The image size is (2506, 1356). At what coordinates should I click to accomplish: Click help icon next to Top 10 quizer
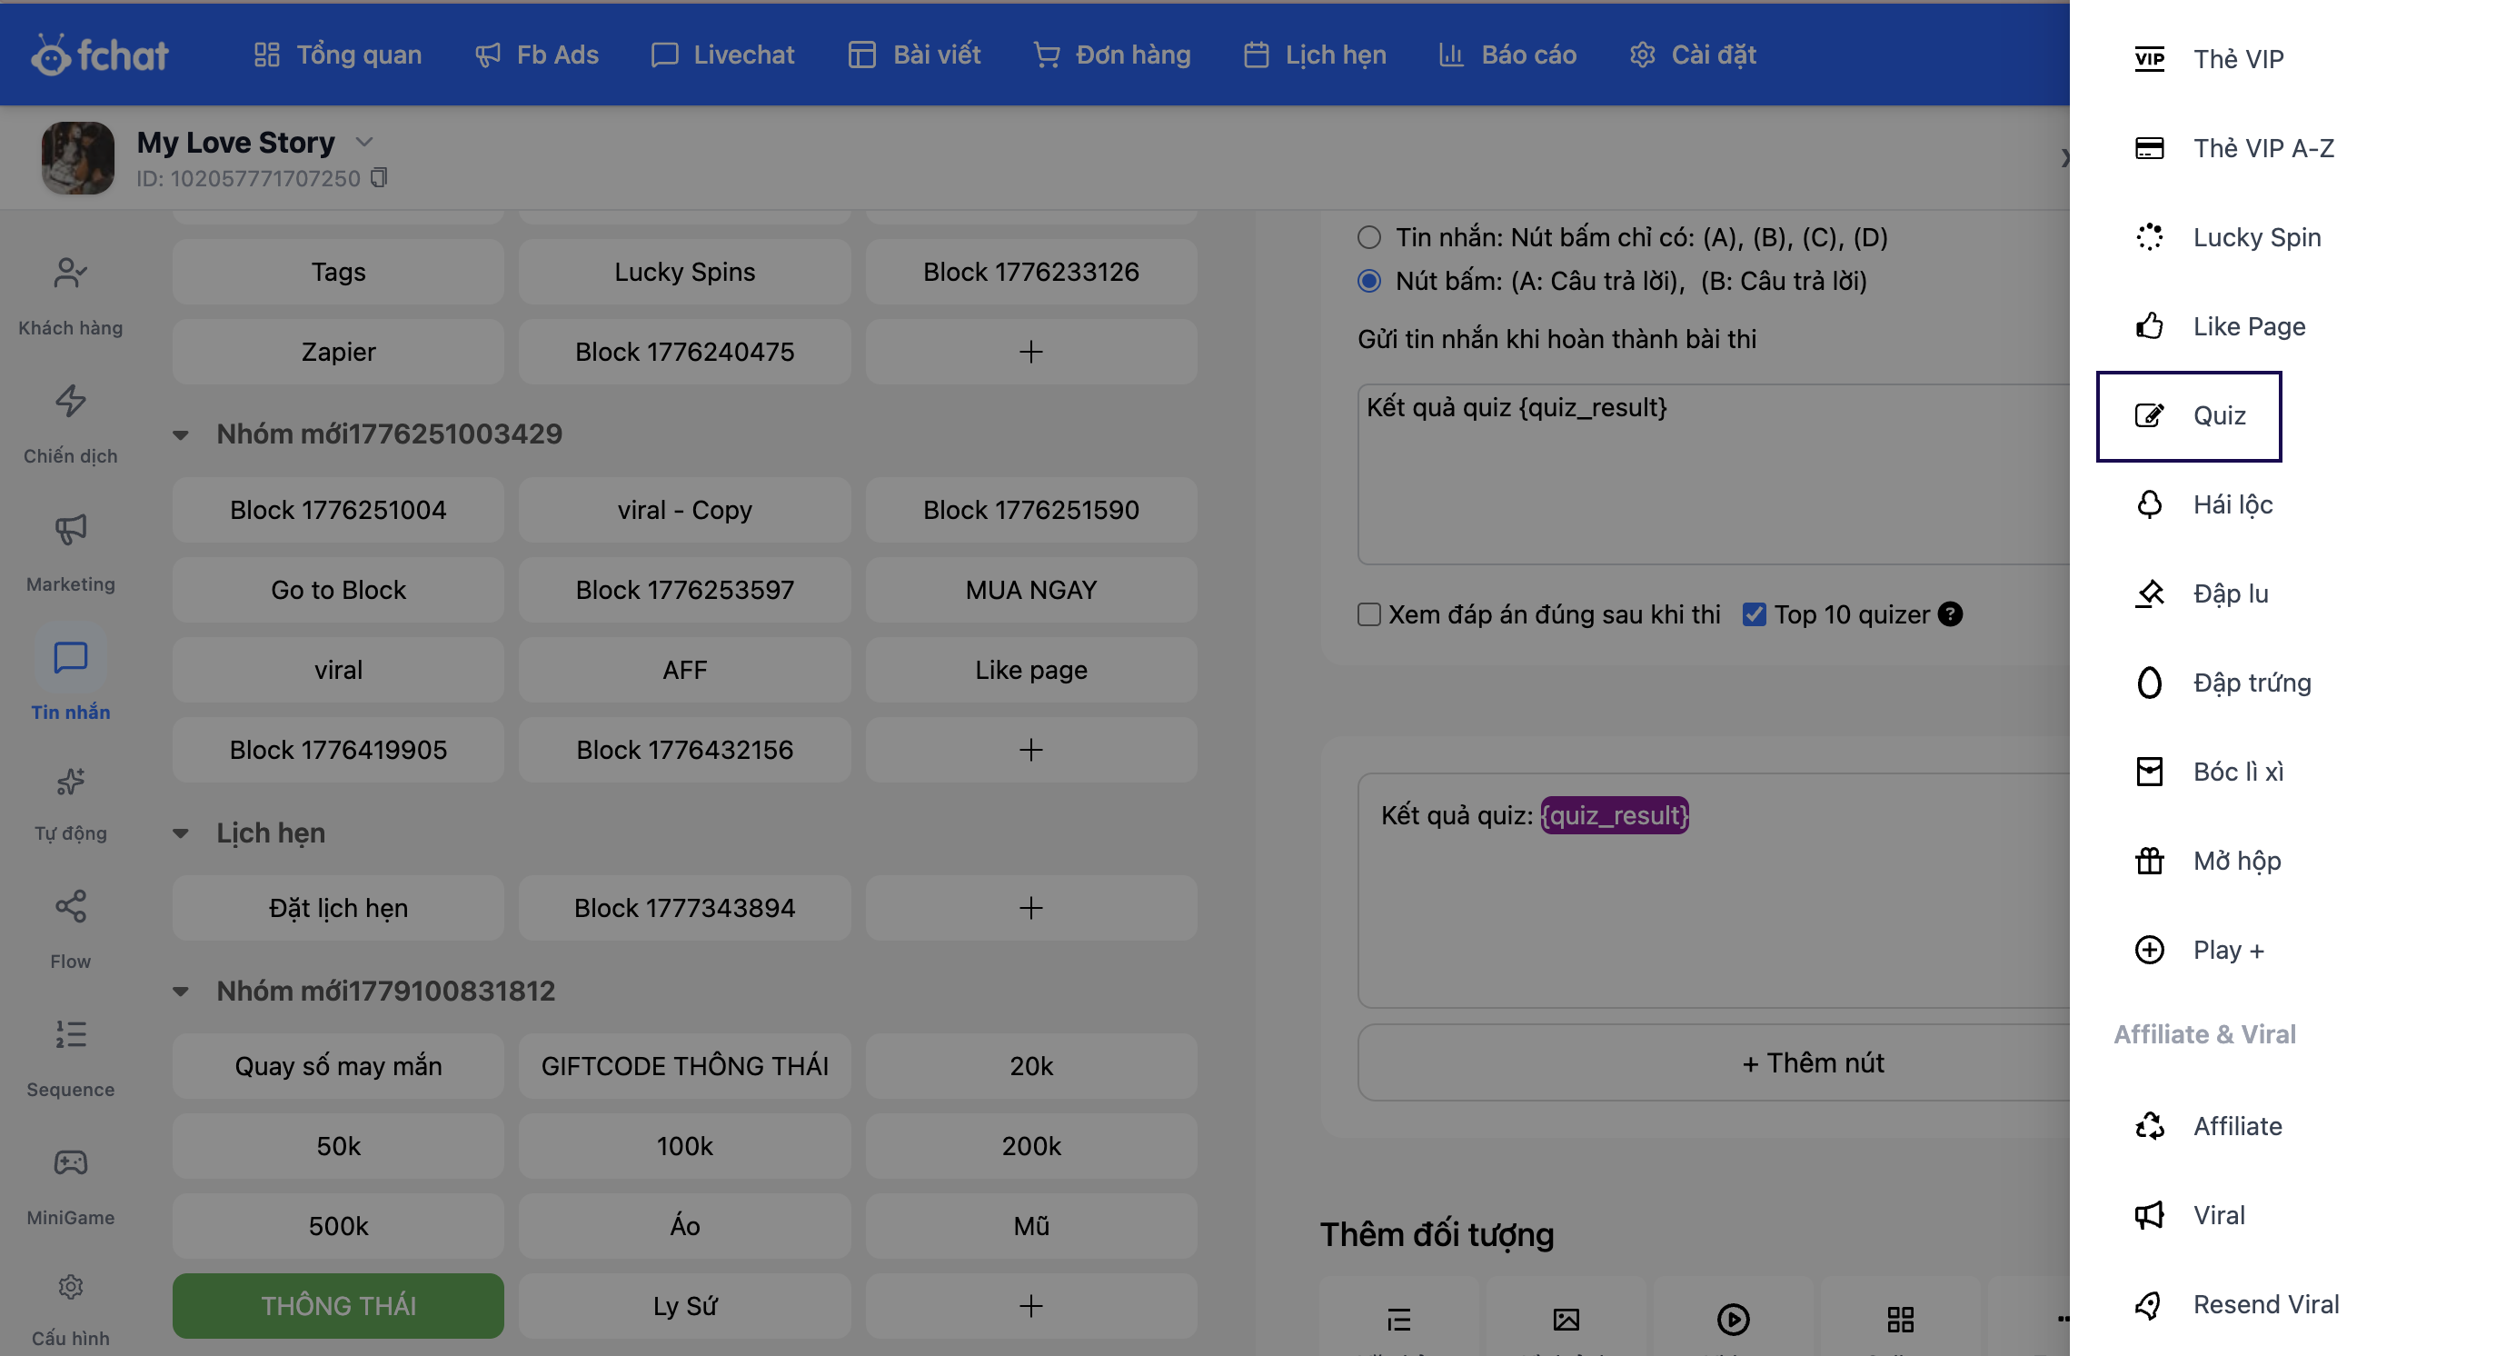click(x=1950, y=614)
